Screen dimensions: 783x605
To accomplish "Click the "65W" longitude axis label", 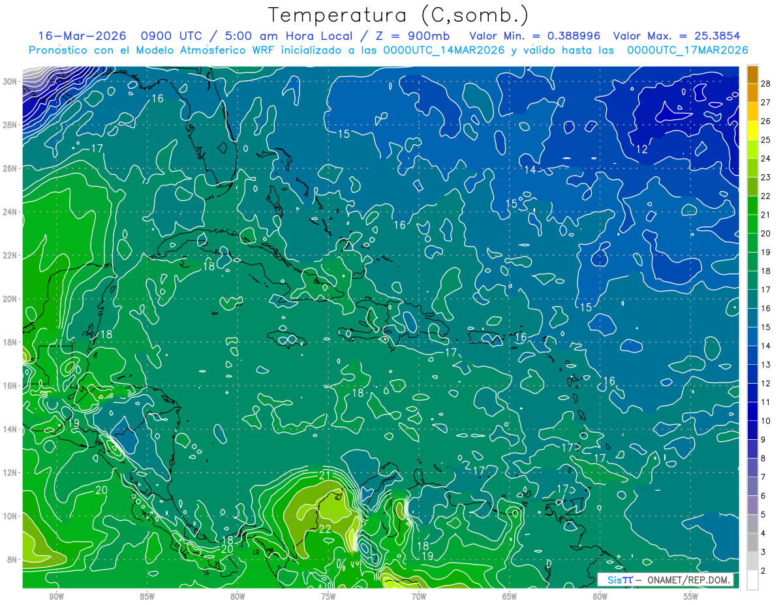I will (x=510, y=597).
